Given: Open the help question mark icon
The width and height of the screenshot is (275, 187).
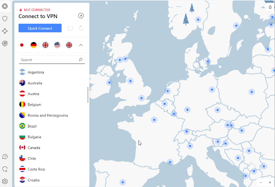Looking at the screenshot, I should (x=5, y=156).
